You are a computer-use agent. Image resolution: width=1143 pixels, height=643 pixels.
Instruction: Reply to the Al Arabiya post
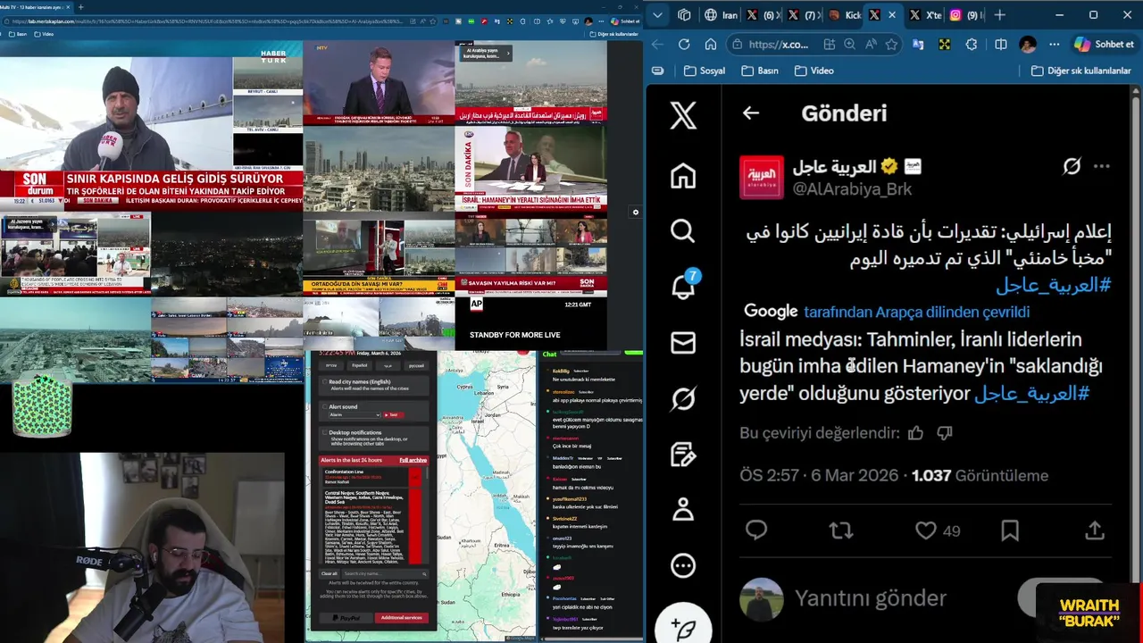tap(756, 530)
